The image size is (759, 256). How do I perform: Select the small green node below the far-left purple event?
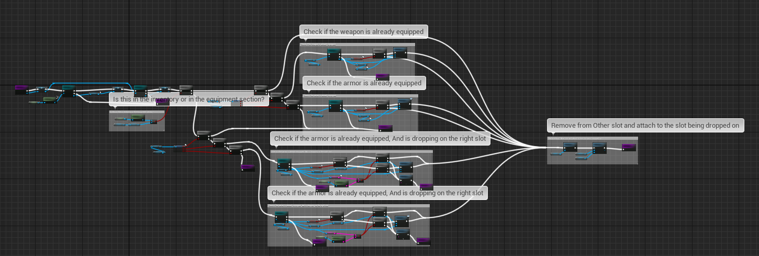click(x=50, y=99)
